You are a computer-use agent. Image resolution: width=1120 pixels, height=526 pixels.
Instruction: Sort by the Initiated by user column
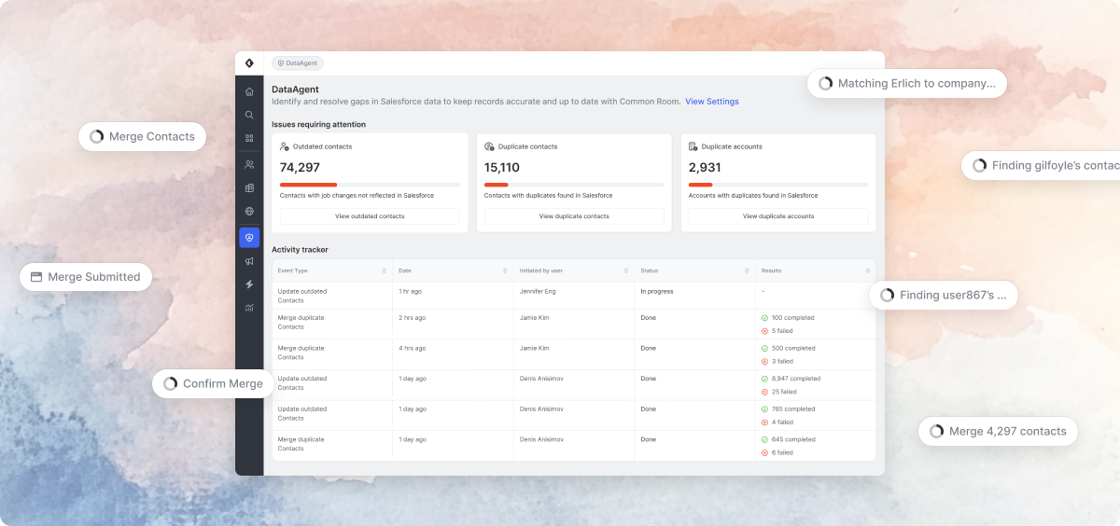coord(626,270)
